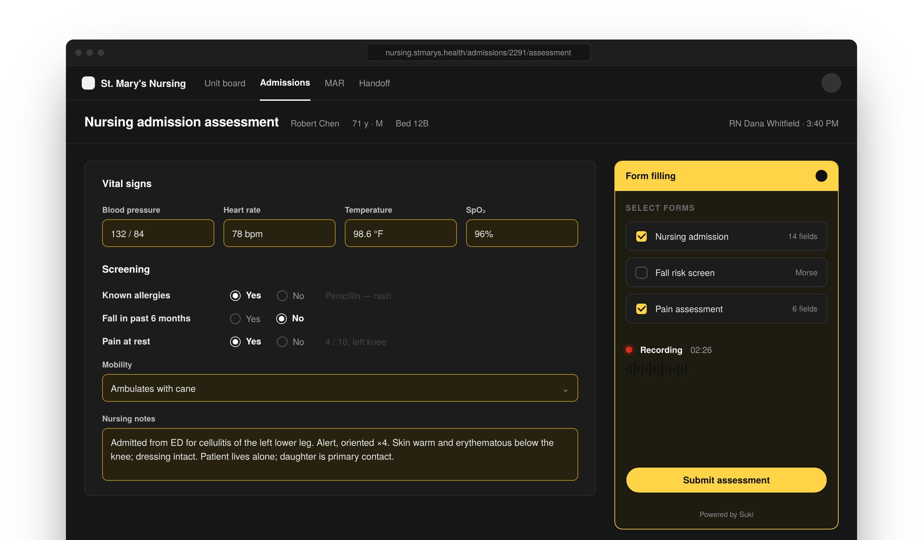Check the Fall risk screen checkbox
Screen dimensions: 923x540
click(641, 273)
